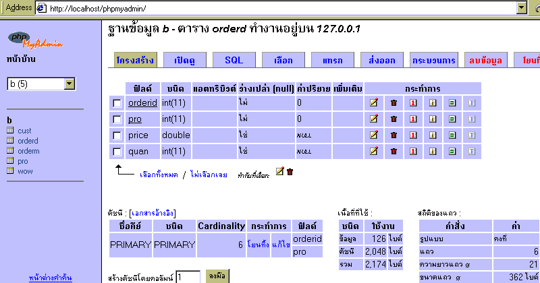540x283 pixels.
Task: Click the edit pencil icon for orderid row
Action: tap(373, 103)
